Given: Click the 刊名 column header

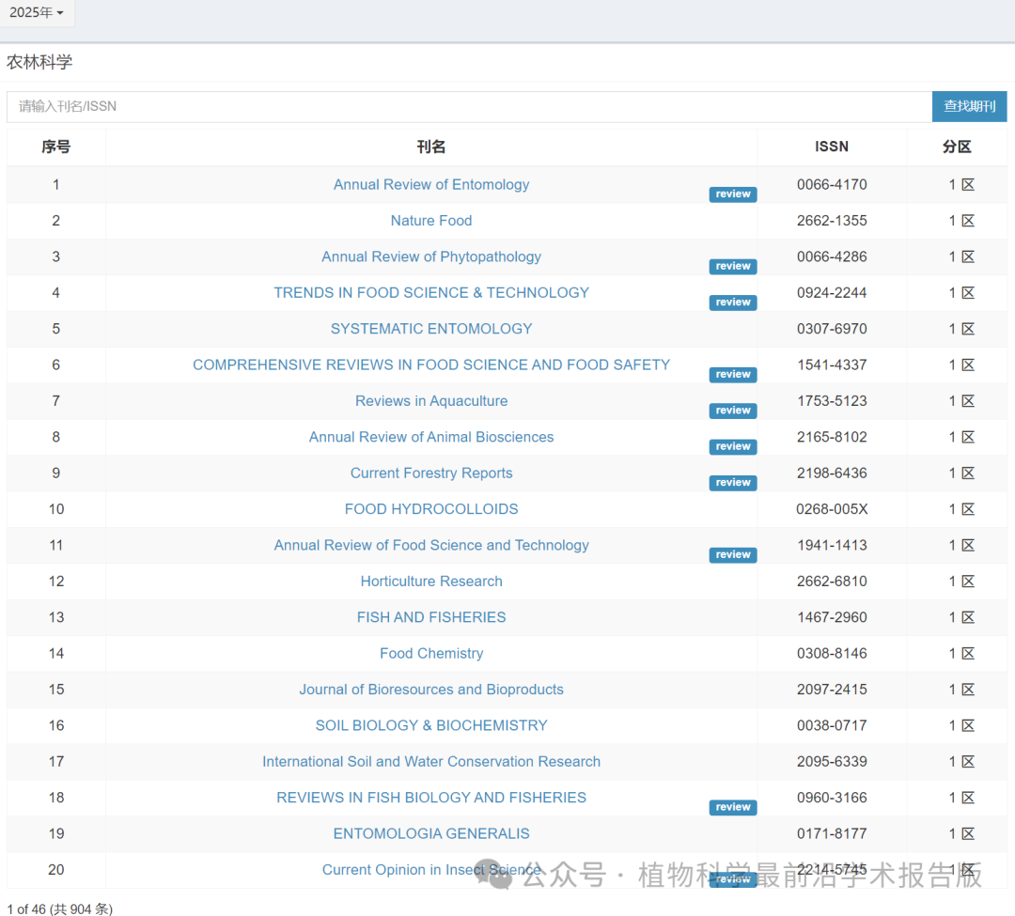Looking at the screenshot, I should point(430,147).
